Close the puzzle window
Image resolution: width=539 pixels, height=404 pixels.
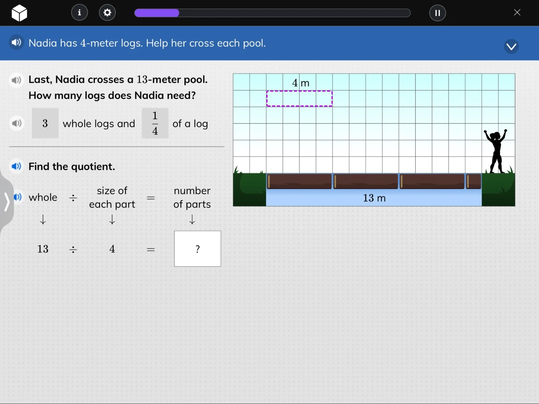(517, 12)
